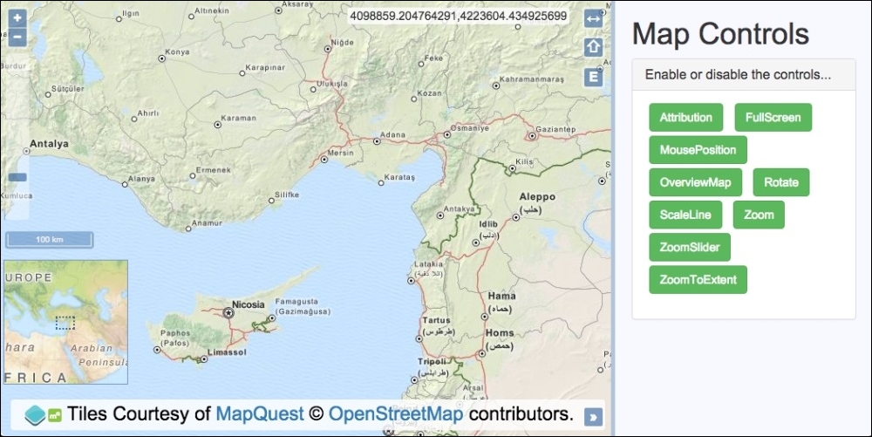The height and width of the screenshot is (437, 872).
Task: Click the Karaman city label
Action: click(239, 119)
